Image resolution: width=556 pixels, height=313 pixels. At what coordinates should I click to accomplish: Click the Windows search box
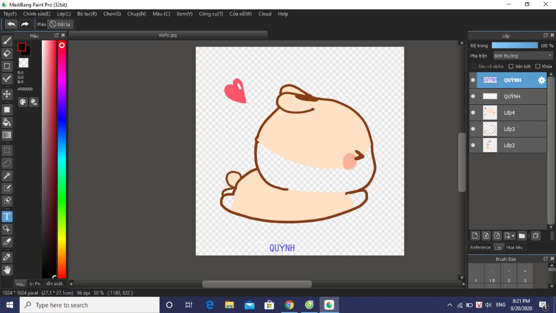click(90, 305)
